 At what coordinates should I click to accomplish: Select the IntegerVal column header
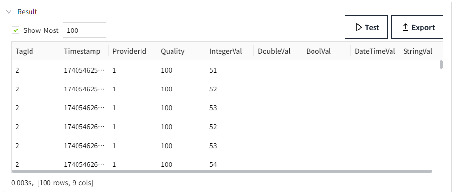225,51
